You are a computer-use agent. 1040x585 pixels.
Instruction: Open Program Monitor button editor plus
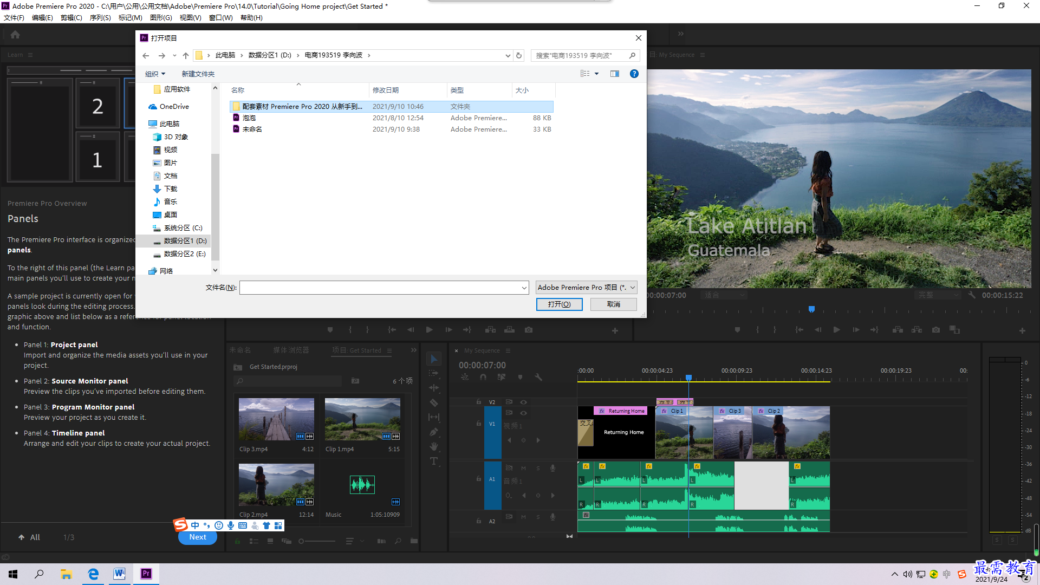coord(1022,330)
